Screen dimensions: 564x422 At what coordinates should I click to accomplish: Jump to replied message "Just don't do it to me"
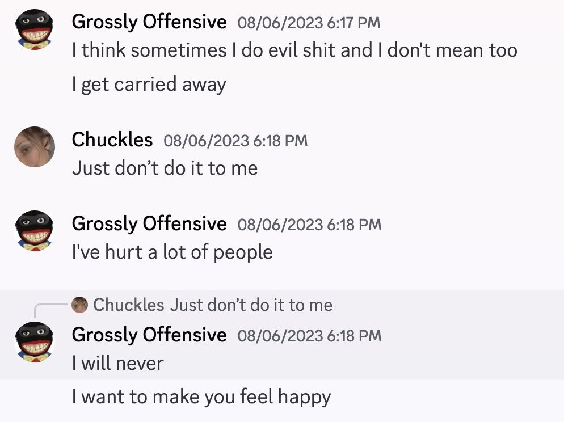click(251, 305)
